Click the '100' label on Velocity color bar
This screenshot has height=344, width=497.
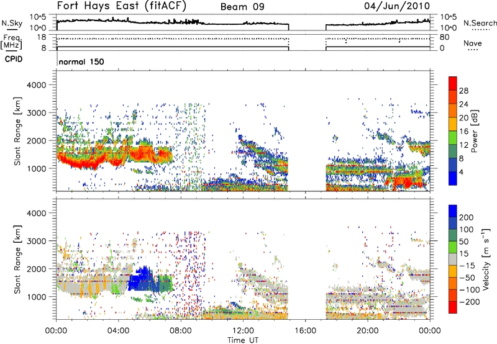(467, 230)
